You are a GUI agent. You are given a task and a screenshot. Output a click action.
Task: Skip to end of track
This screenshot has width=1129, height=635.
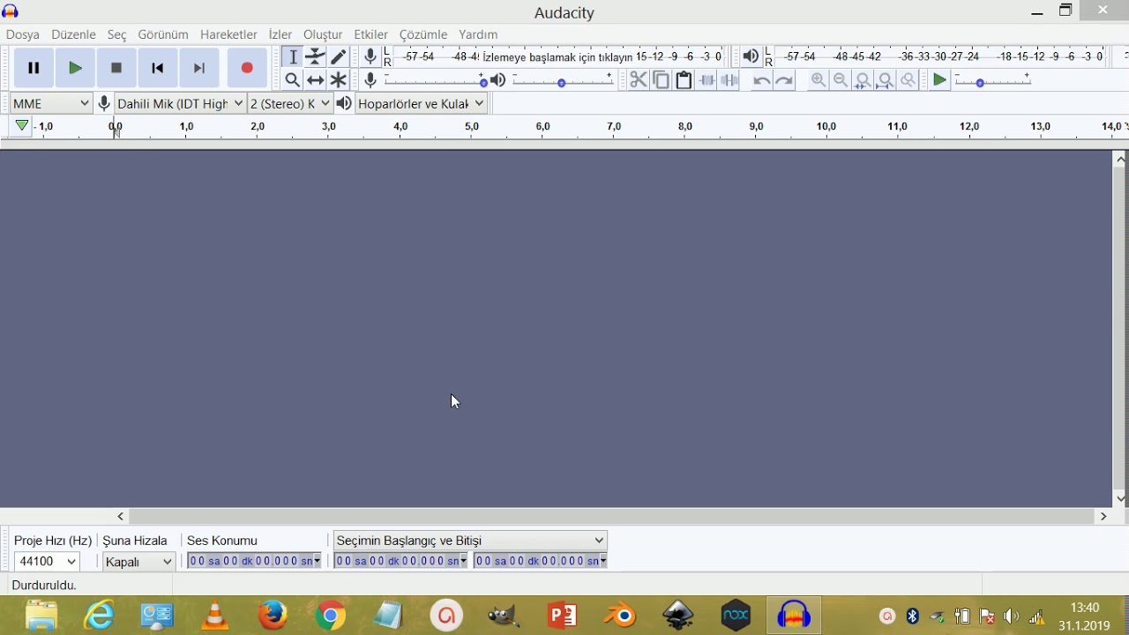click(x=199, y=68)
